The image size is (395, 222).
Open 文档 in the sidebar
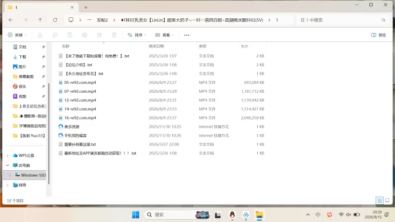[x=22, y=47]
